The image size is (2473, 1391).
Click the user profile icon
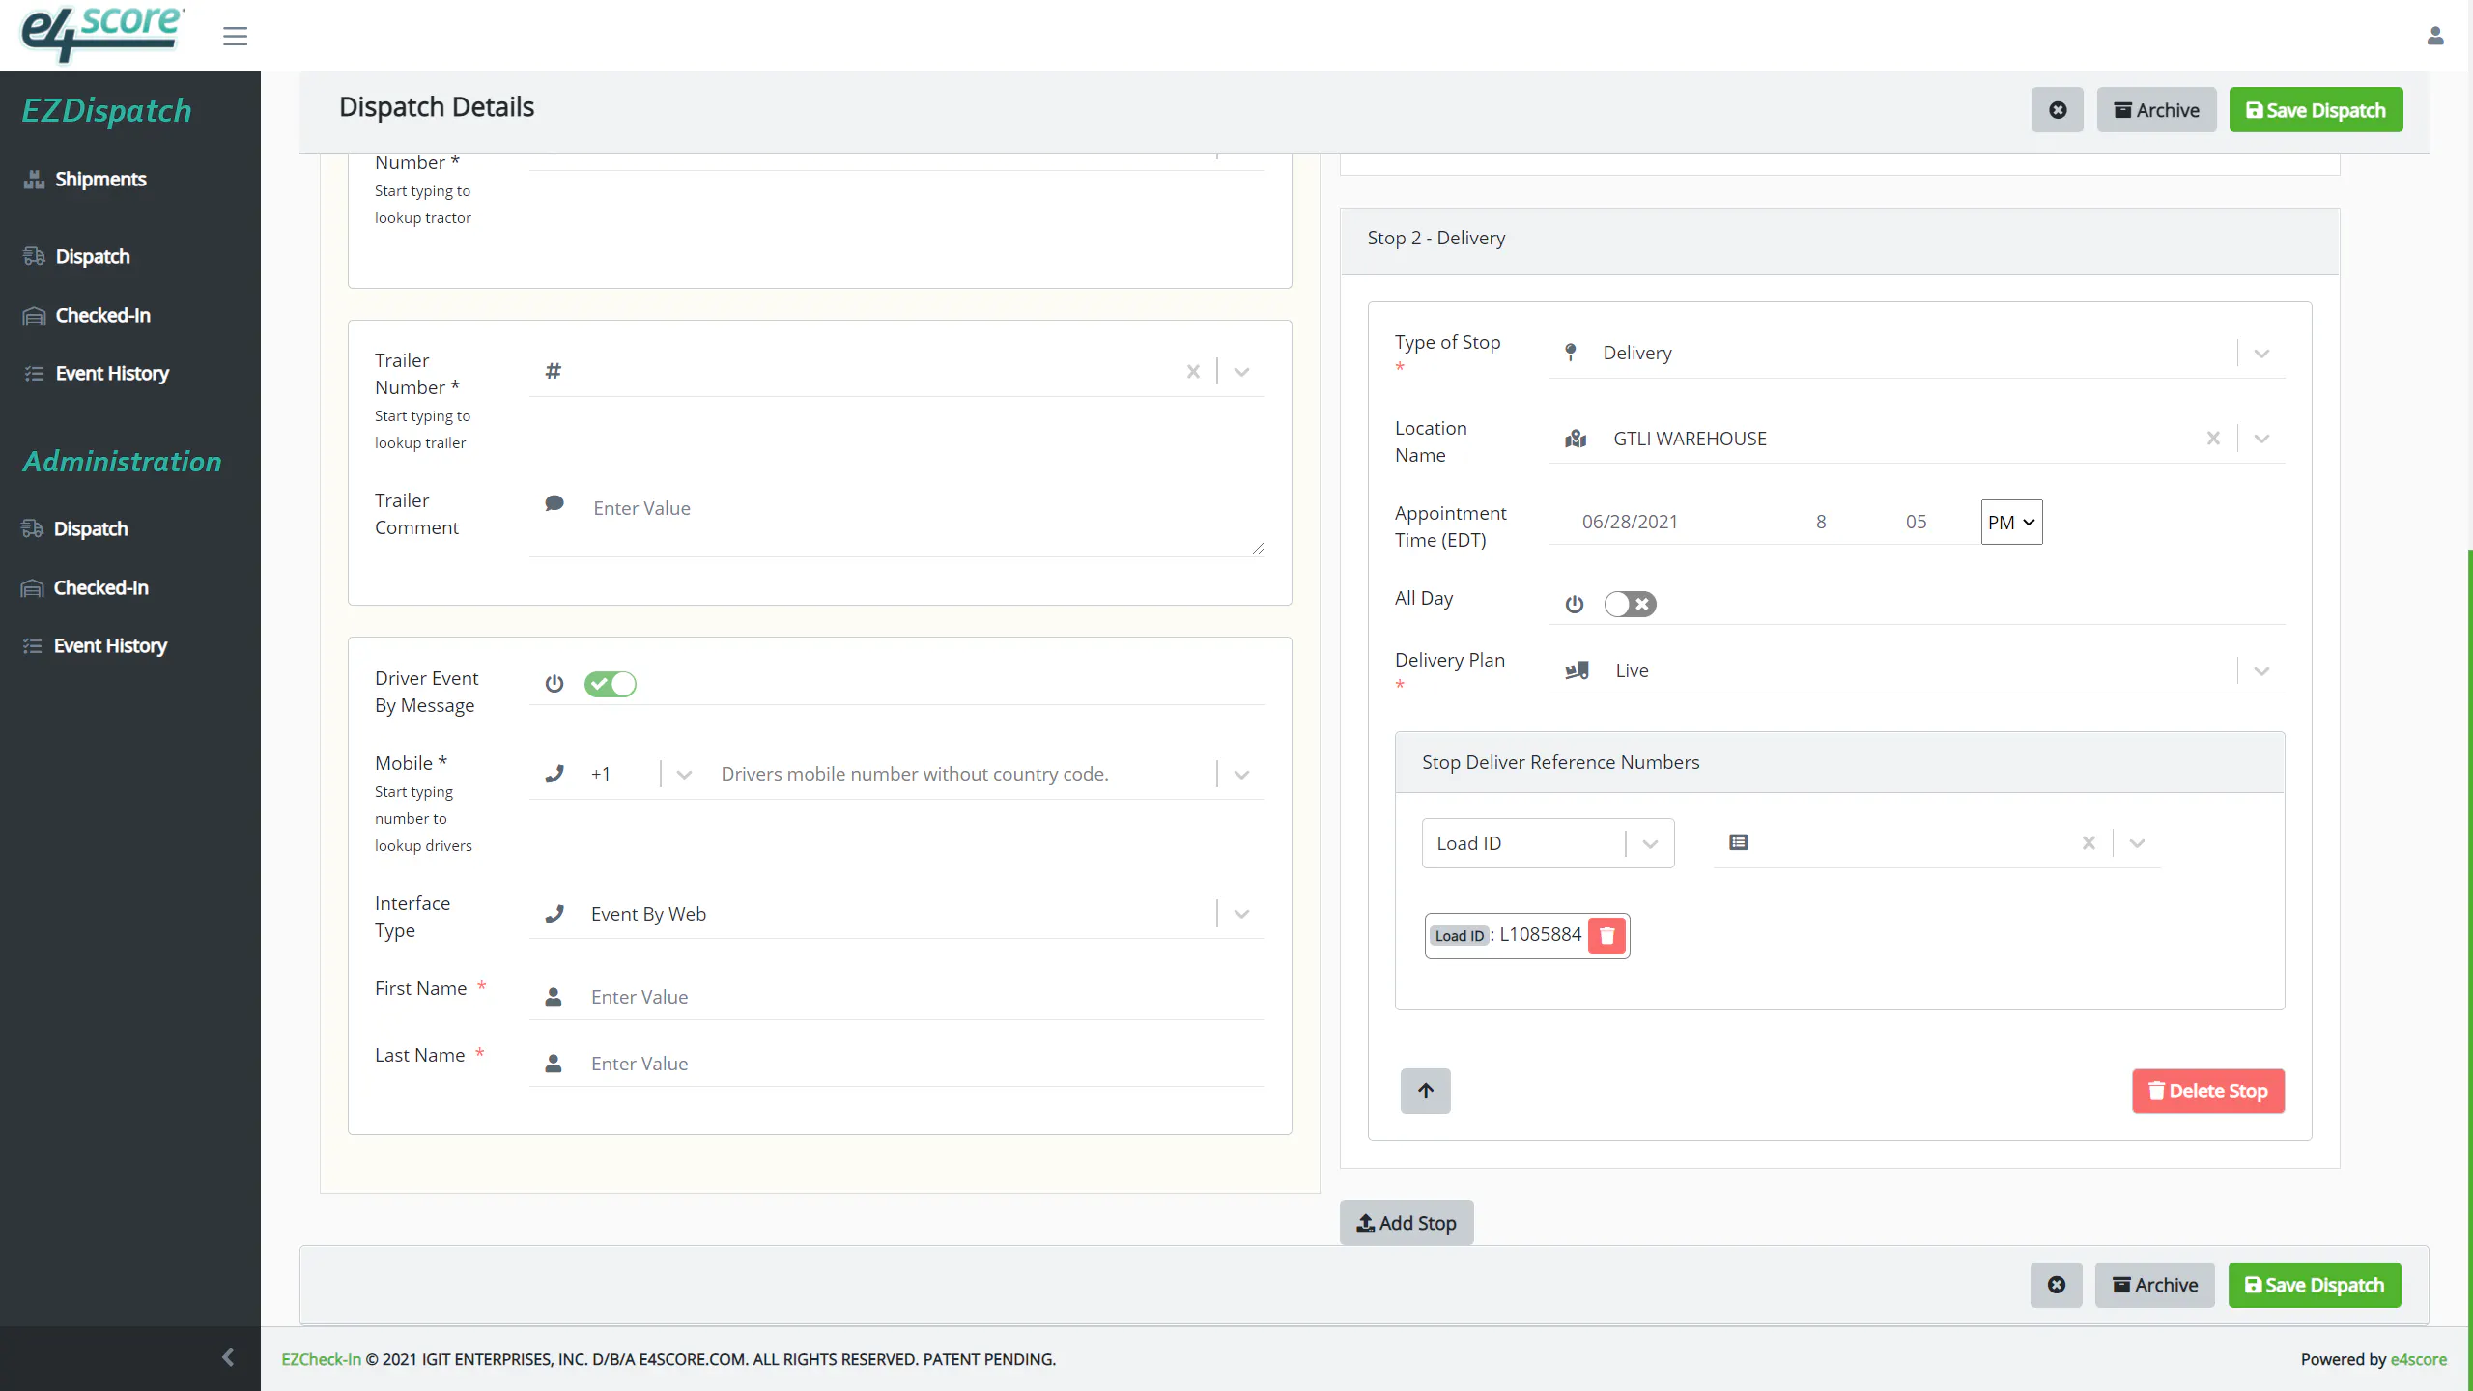tap(2435, 36)
